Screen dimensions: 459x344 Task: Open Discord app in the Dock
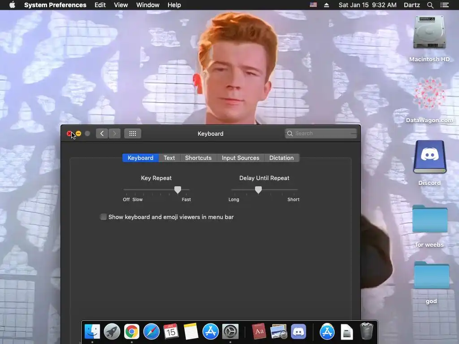(x=299, y=331)
